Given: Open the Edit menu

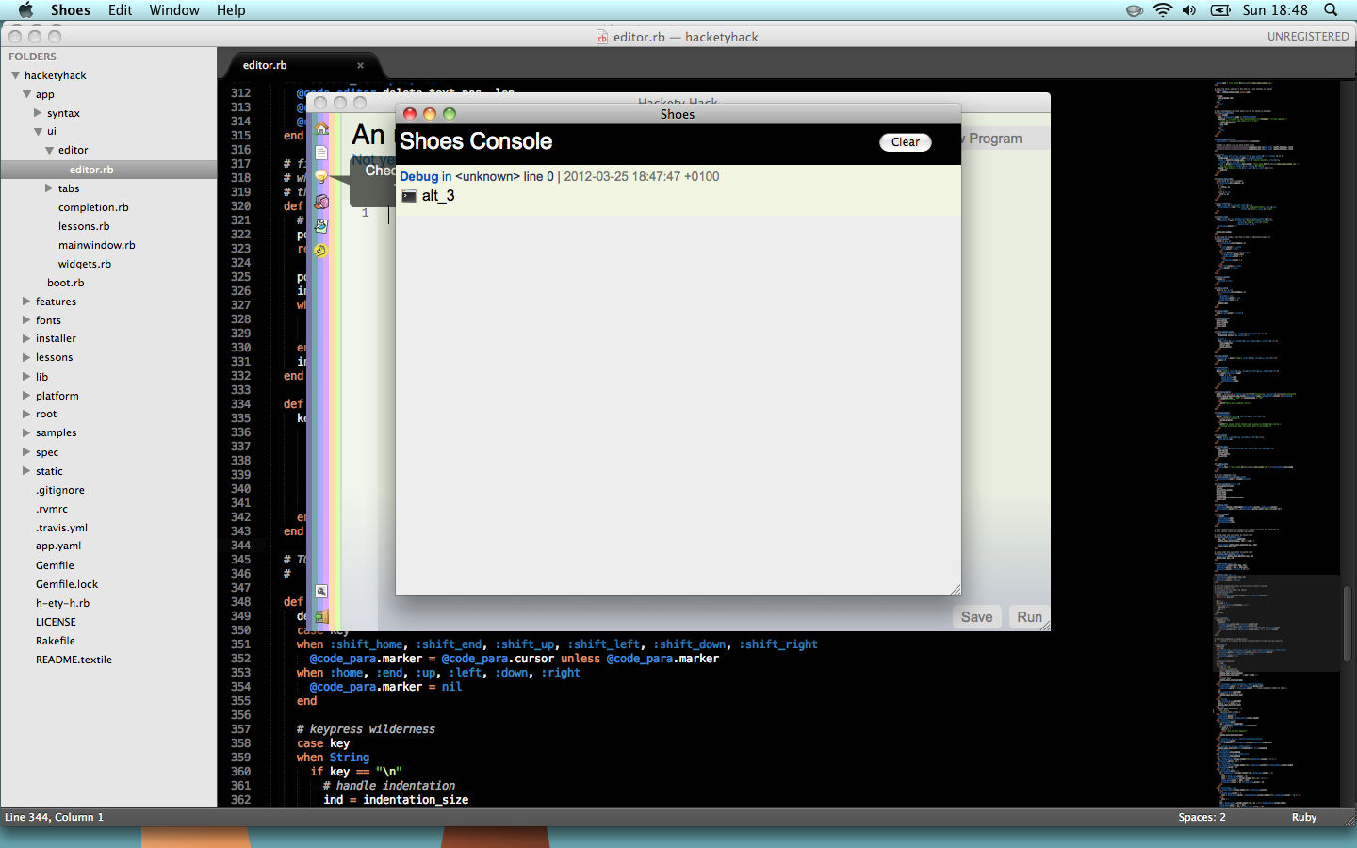Looking at the screenshot, I should [120, 10].
